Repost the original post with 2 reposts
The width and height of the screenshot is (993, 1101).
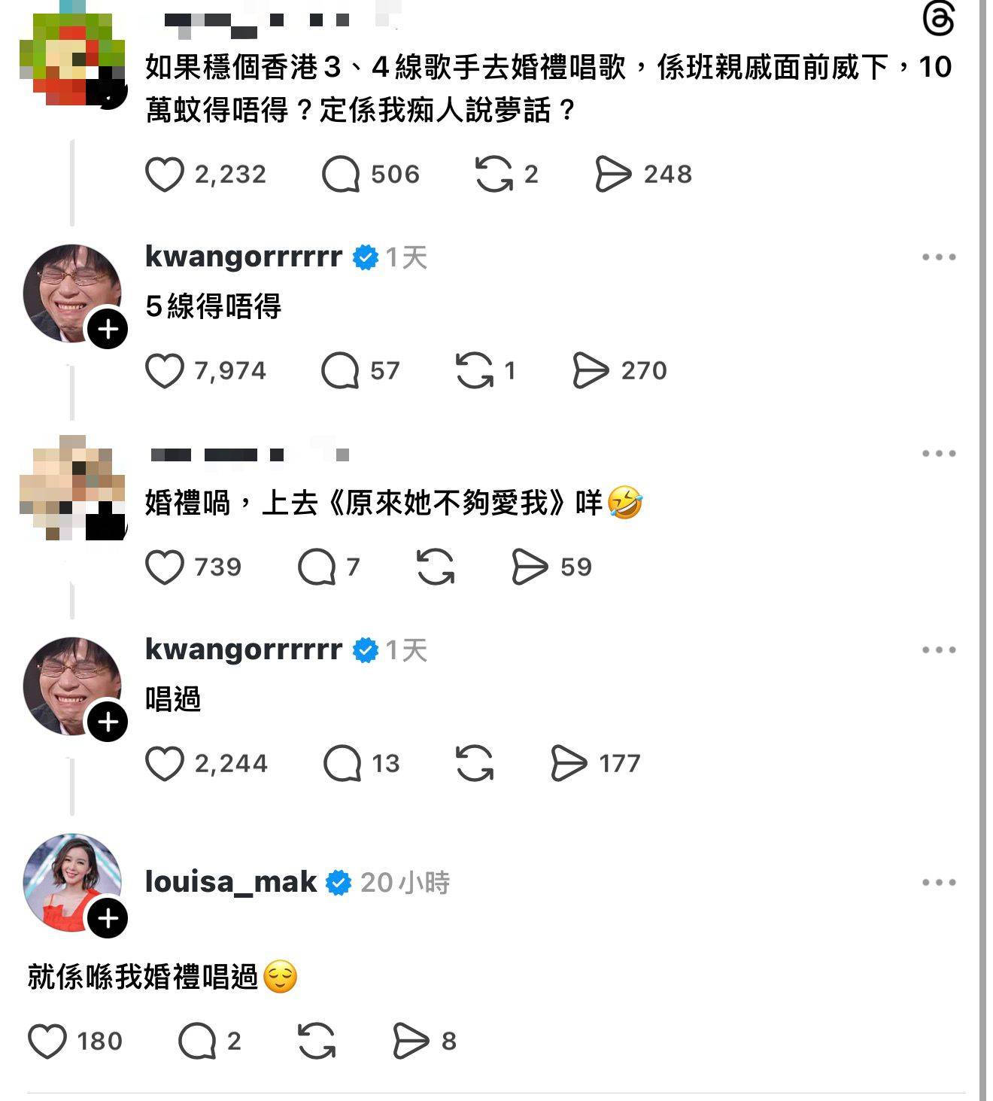point(494,175)
